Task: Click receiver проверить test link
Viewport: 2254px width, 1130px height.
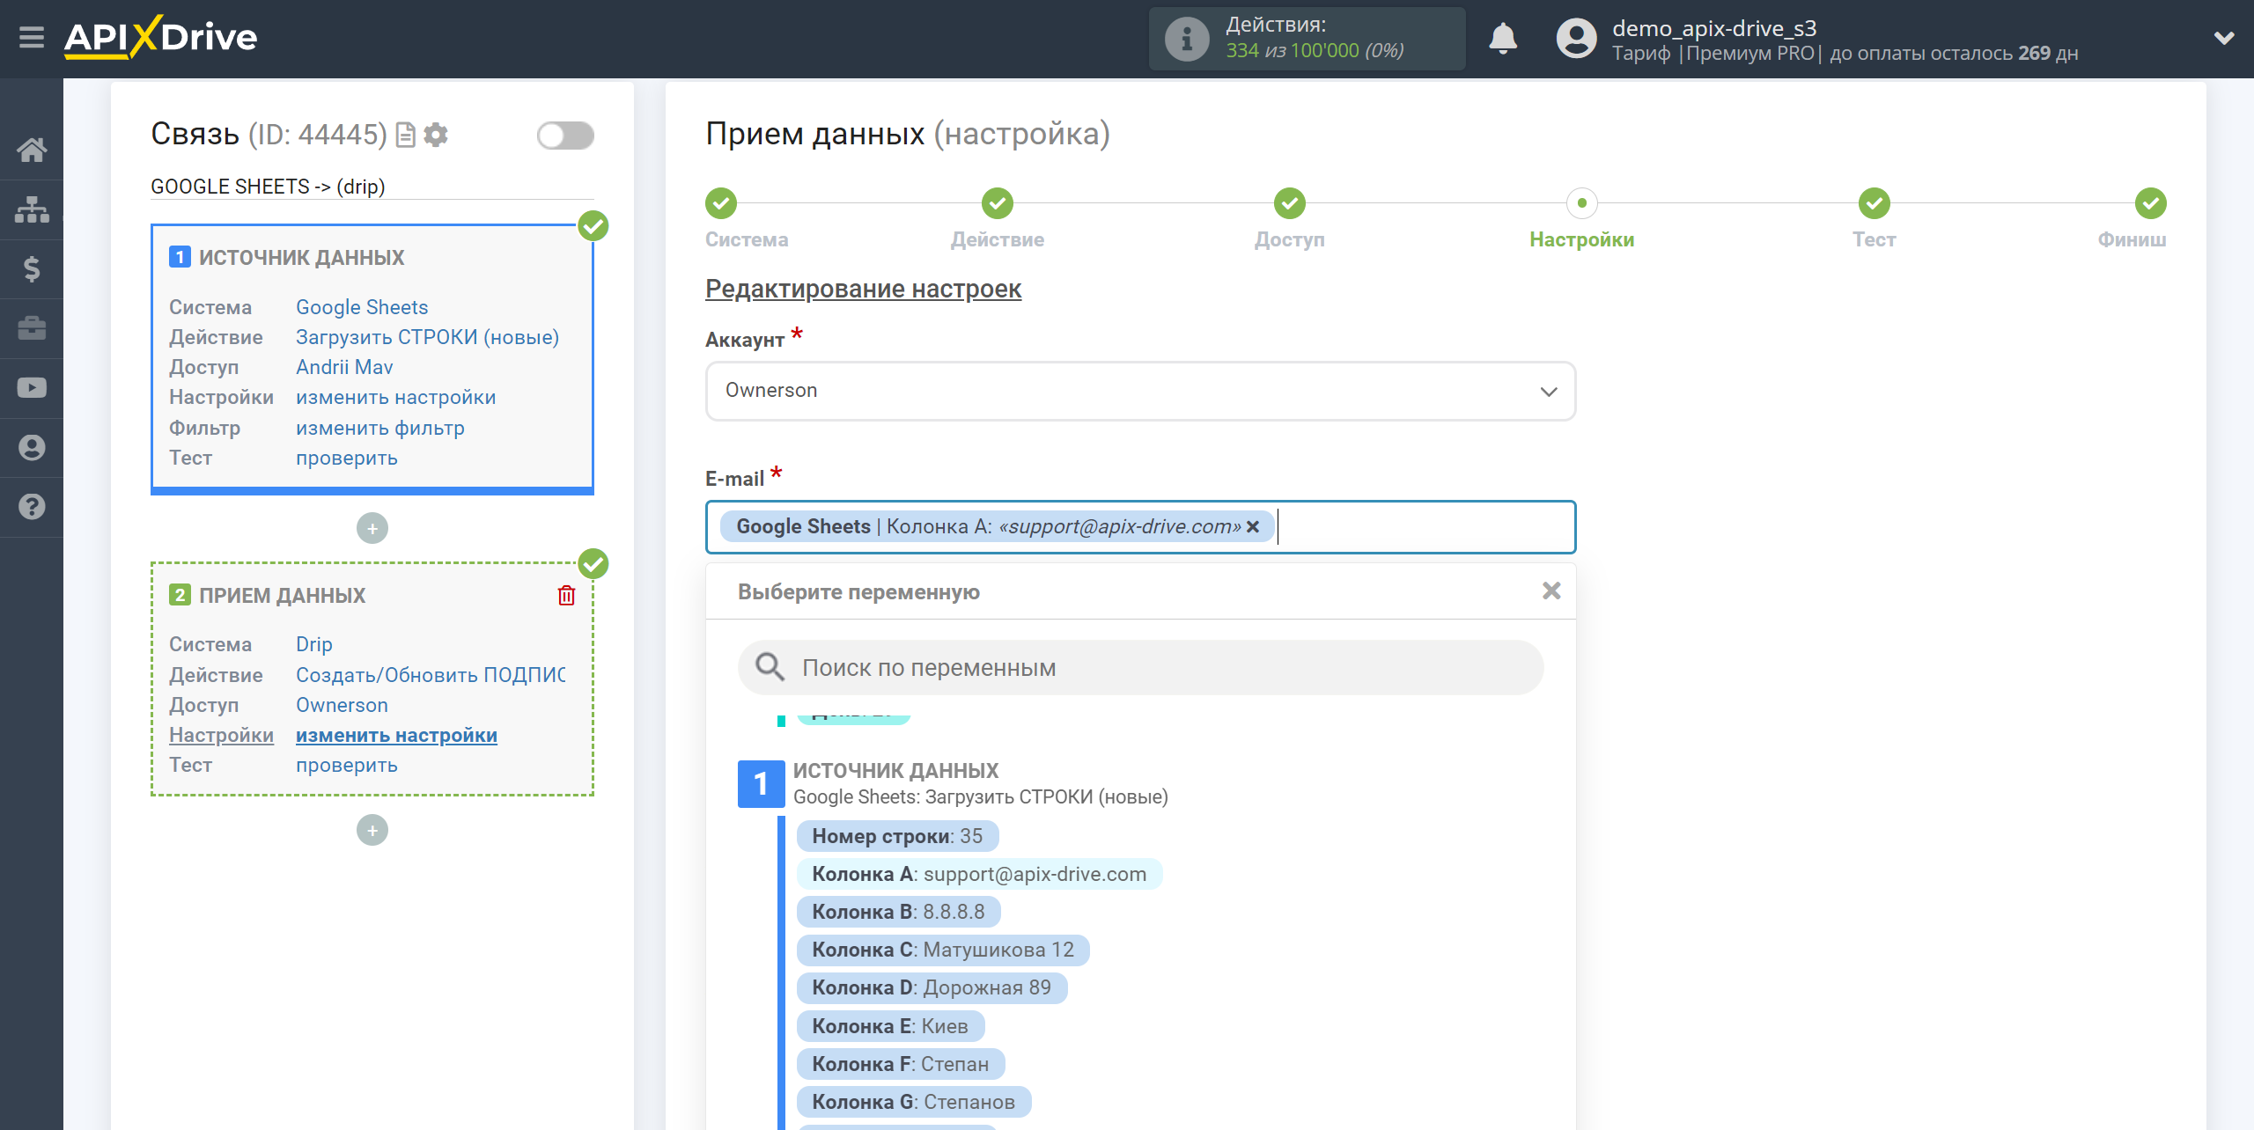Action: click(x=347, y=765)
